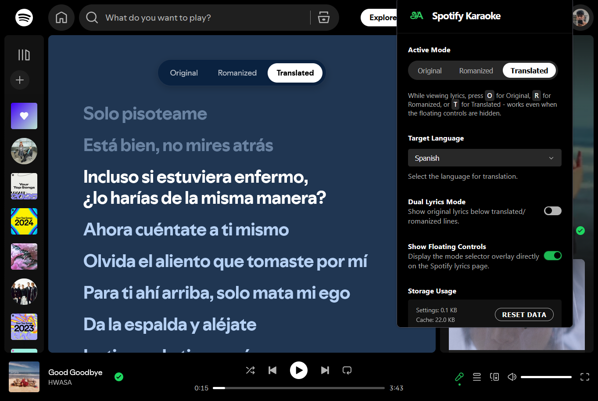
Task: Jump to lyric 'Solo pisoteame'
Action: point(145,114)
